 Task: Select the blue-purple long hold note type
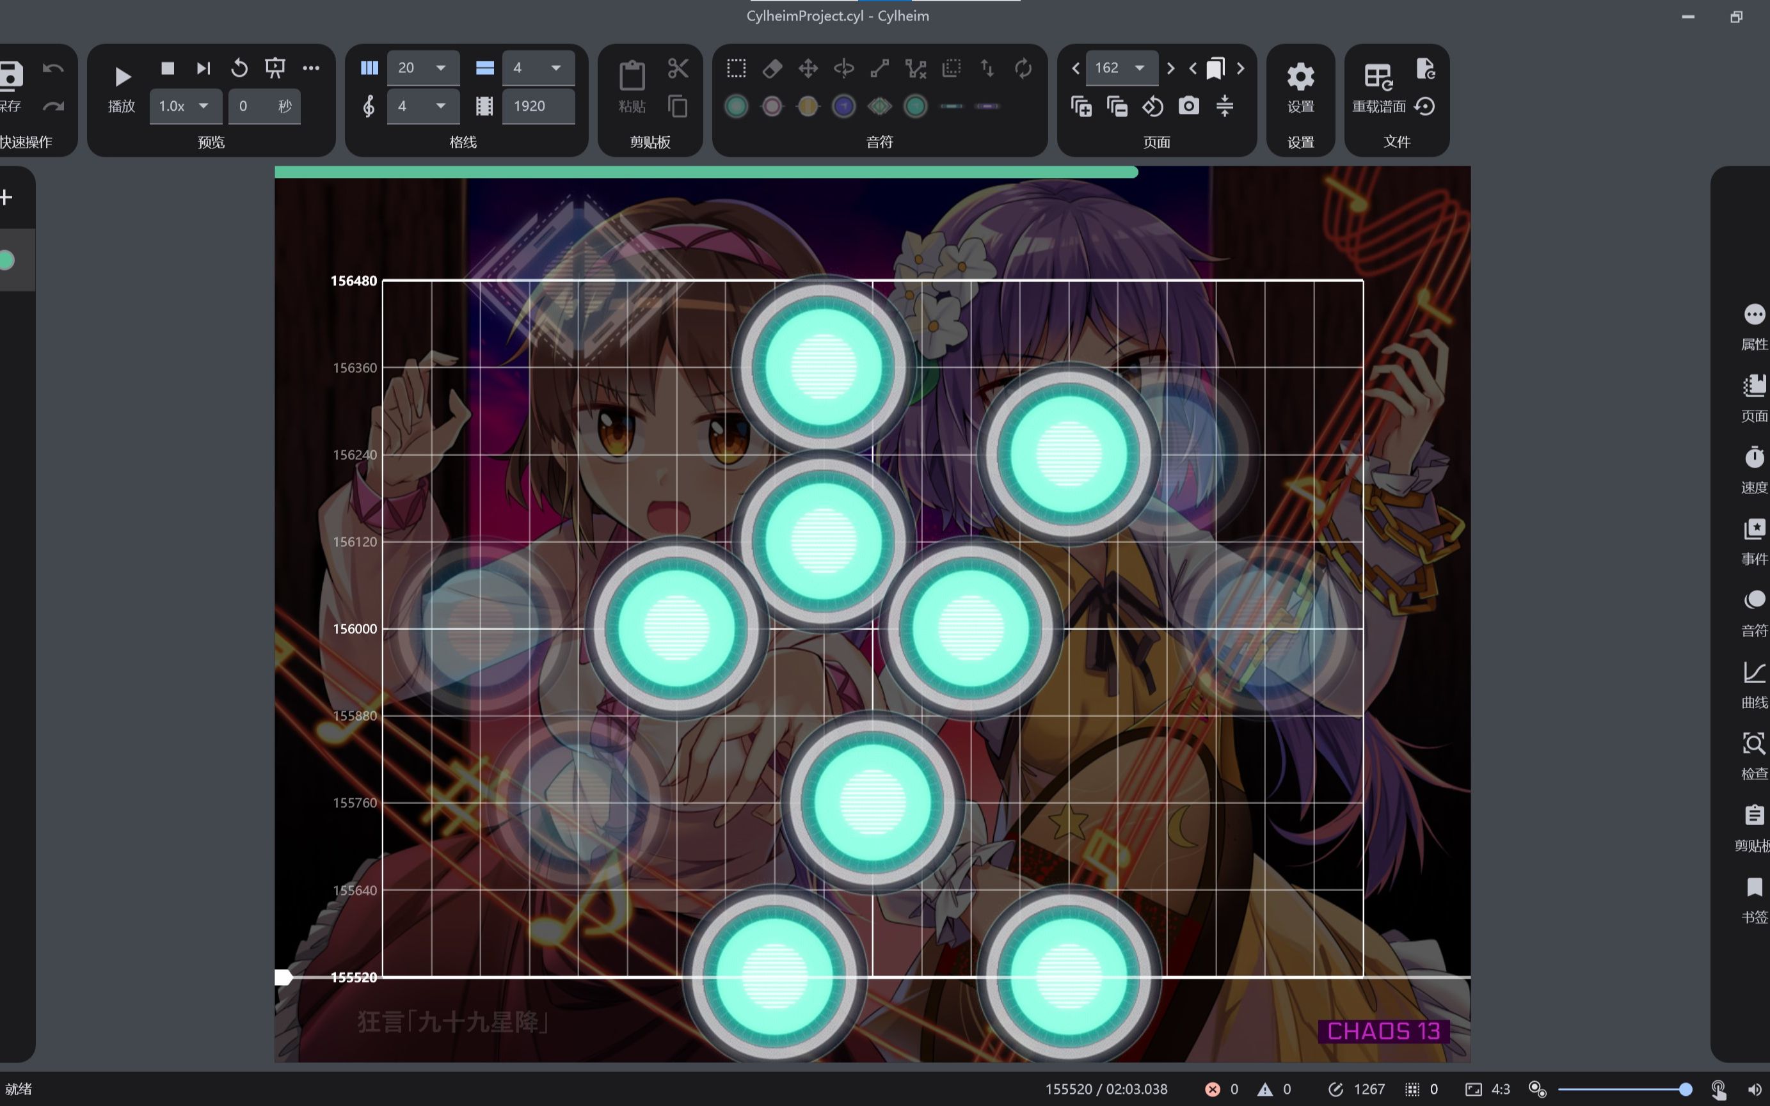click(x=843, y=106)
